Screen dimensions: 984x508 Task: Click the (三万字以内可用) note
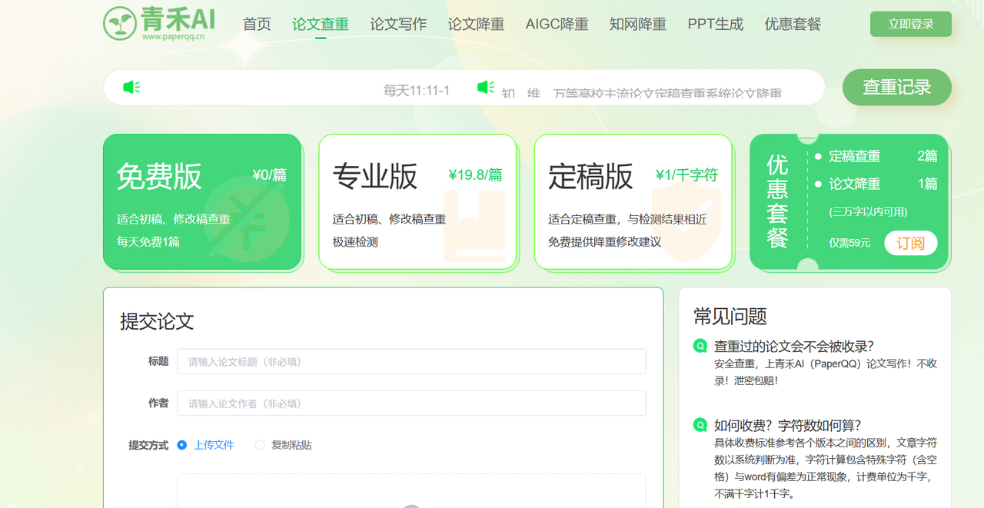coord(868,211)
